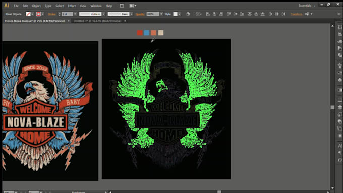Image resolution: width=343 pixels, height=193 pixels.
Task: Open the Align To selection dropdown
Action: click(x=199, y=14)
